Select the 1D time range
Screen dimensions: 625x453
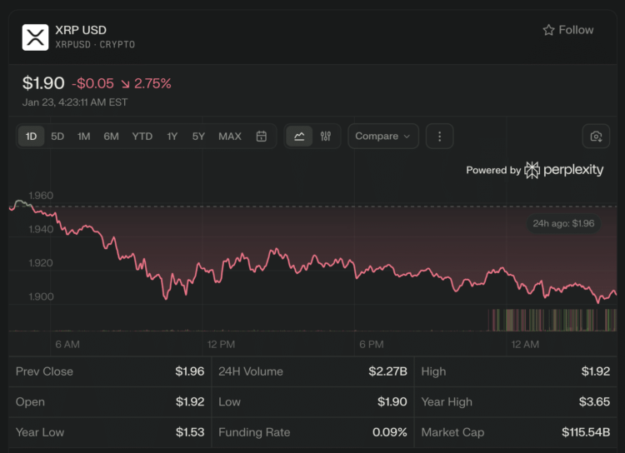31,137
